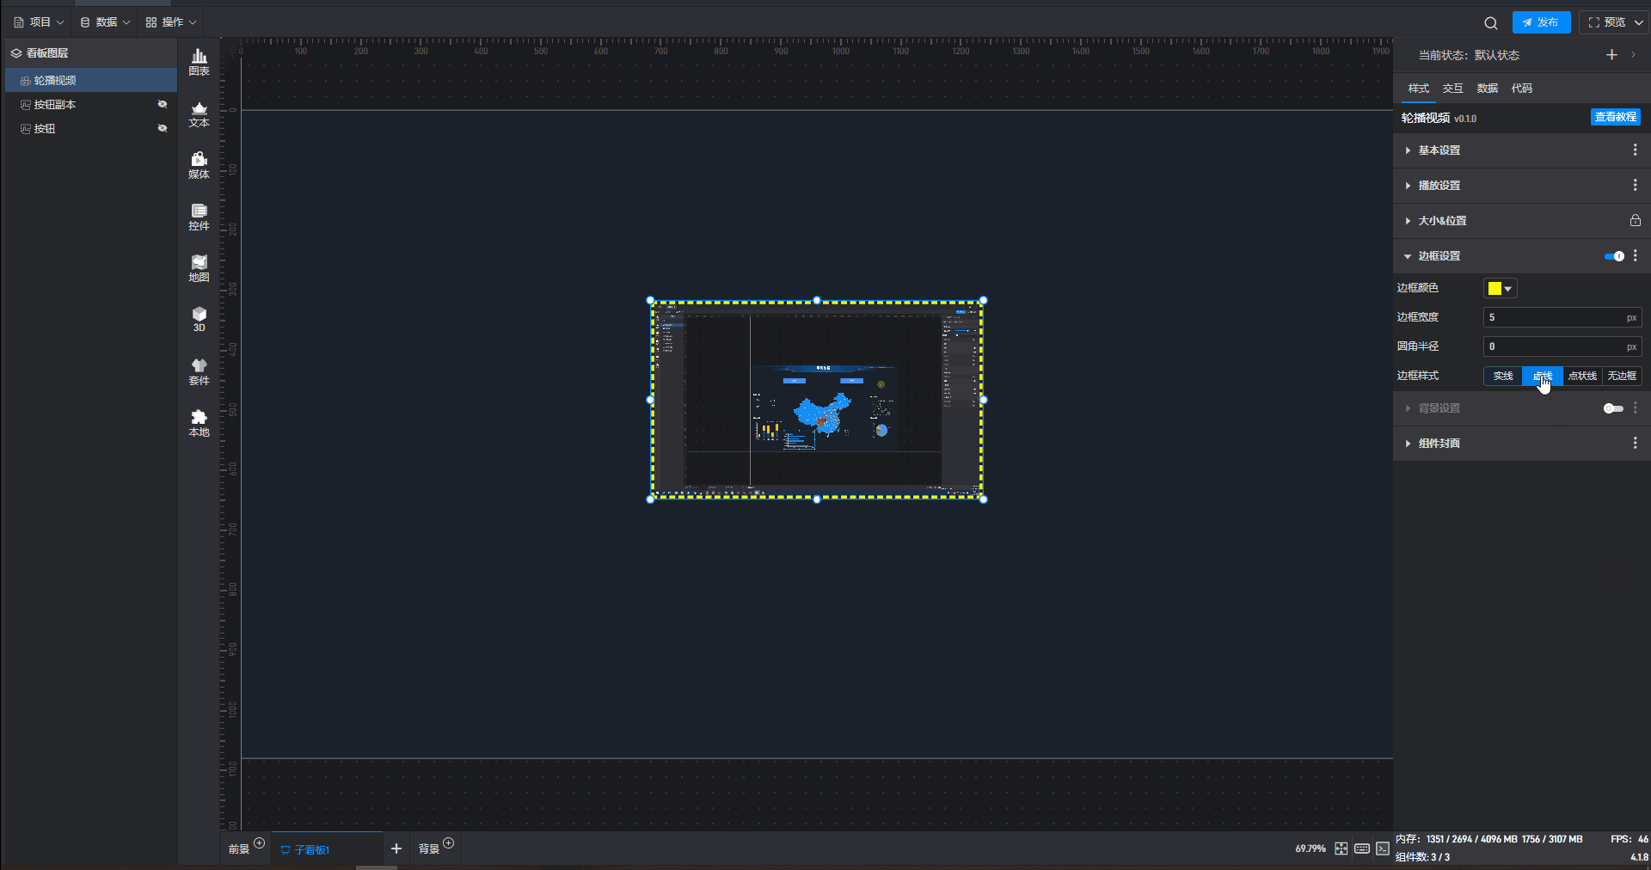1651x870 pixels.
Task: Open the 项目 menu
Action: point(39,22)
